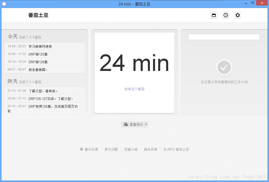Click the 21:13 - 21:38 time label

tap(17, 90)
